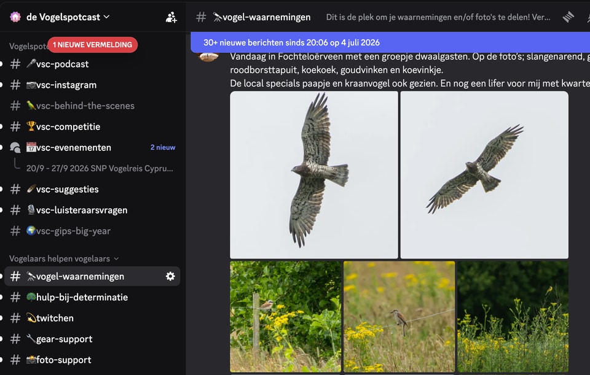Open vogel-waarnemingen channel settings gear
Screen dimensions: 590x375
170,277
